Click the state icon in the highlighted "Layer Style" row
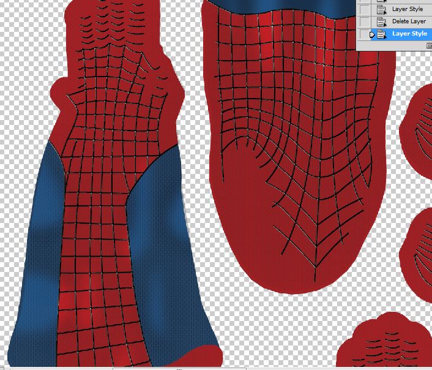Screen dimensions: 432x370 click(x=381, y=34)
